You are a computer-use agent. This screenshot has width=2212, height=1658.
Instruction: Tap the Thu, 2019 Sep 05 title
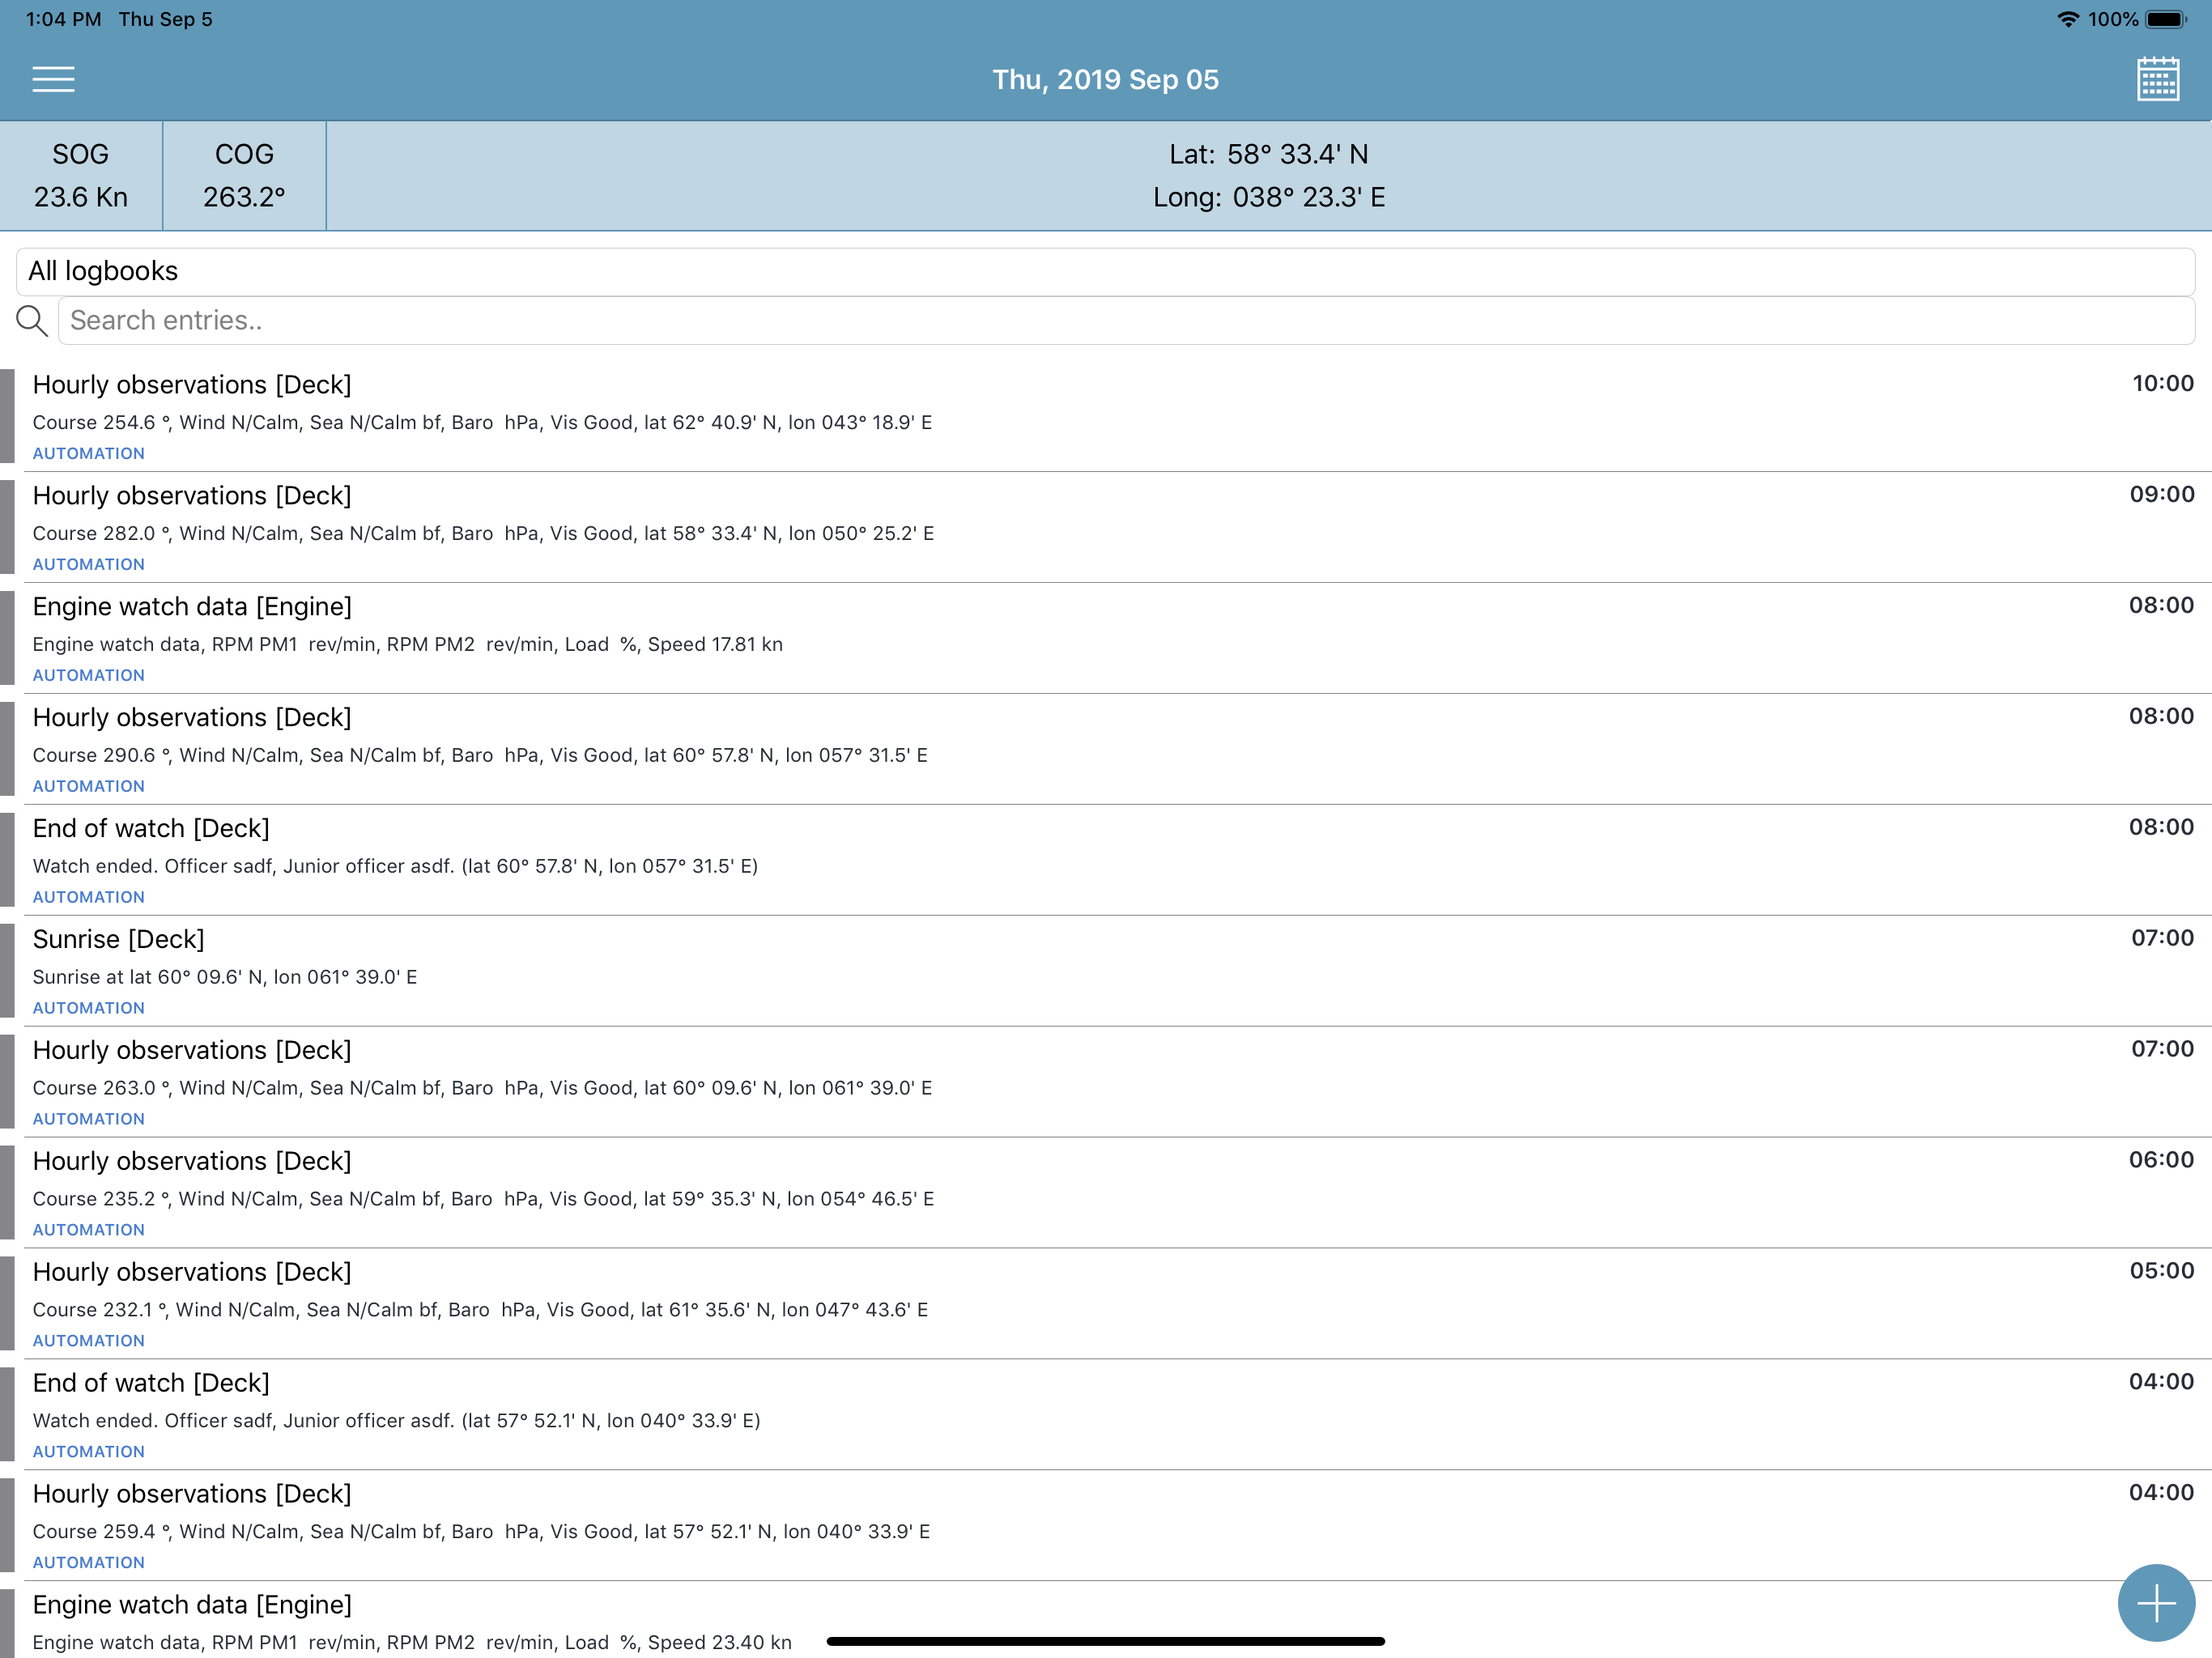click(1105, 79)
